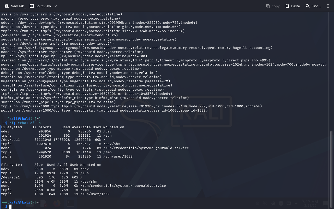Click the brightness gear tray icon
Screen dimensions: 334x209
[273, 203]
